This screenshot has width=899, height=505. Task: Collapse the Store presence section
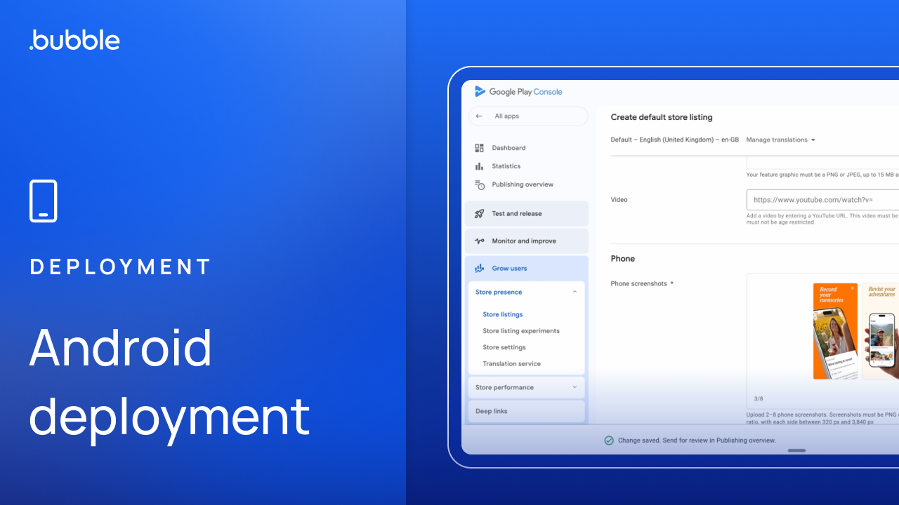point(575,292)
